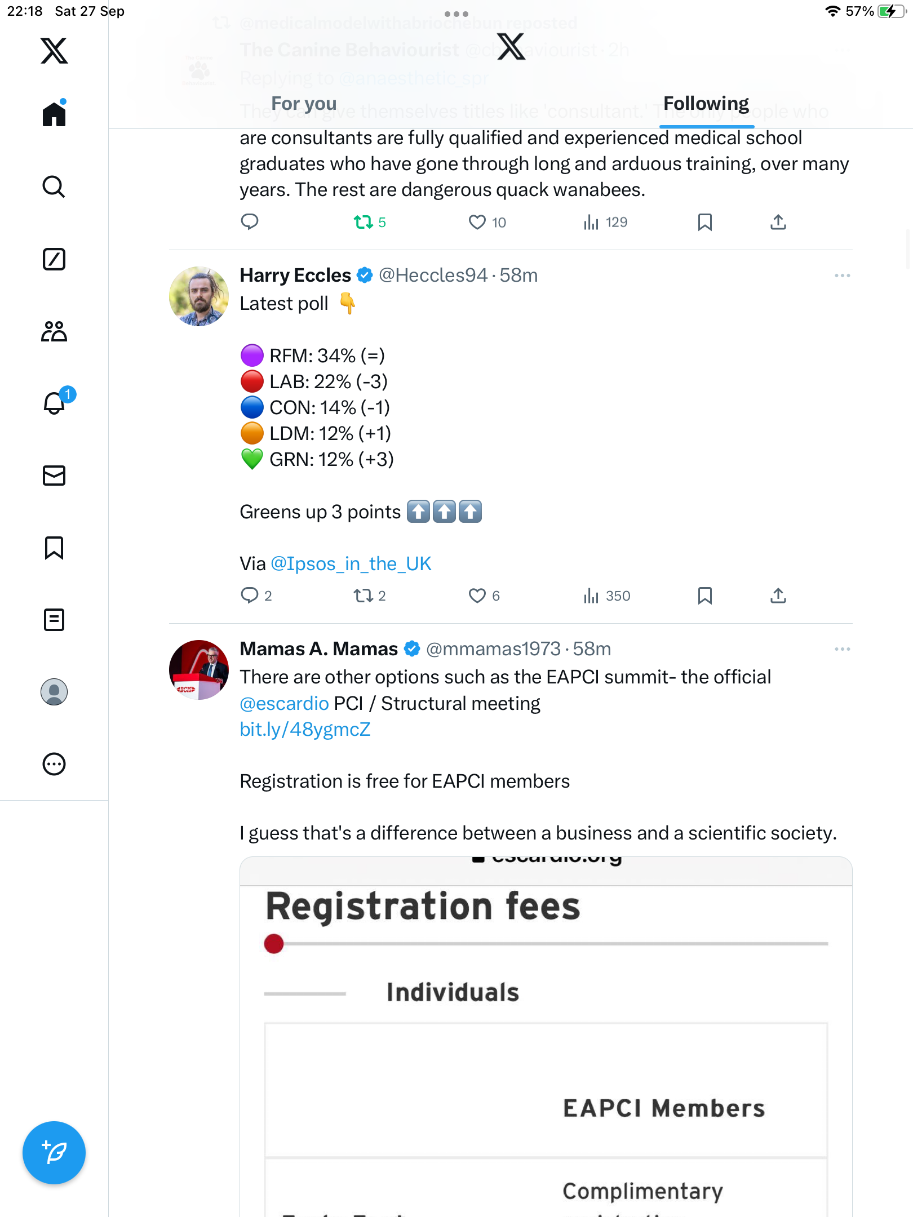Open Harry Eccles' profile picture
913x1217 pixels.
(199, 296)
